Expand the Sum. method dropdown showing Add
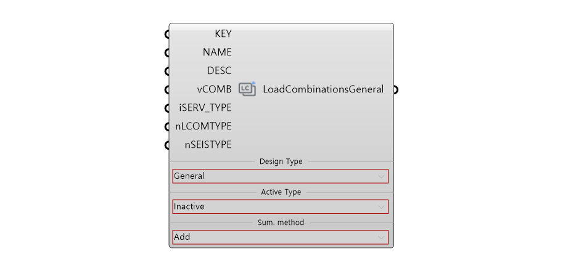This screenshot has height=270, width=568. point(281,237)
